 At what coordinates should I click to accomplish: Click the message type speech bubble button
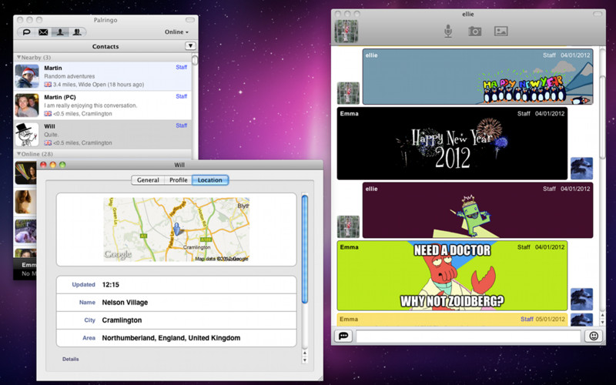343,336
